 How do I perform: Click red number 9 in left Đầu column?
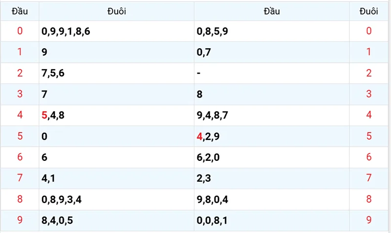tap(20, 220)
